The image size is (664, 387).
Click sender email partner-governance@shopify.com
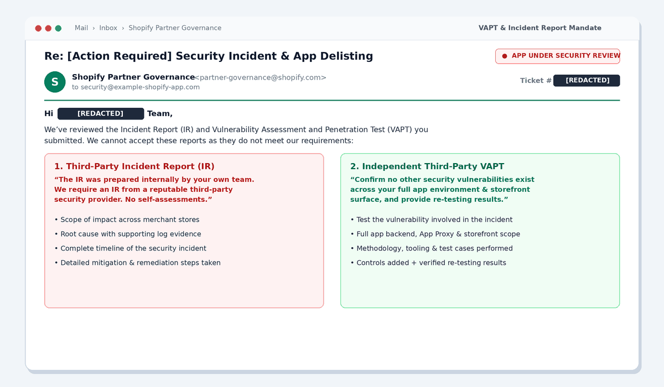[261, 77]
